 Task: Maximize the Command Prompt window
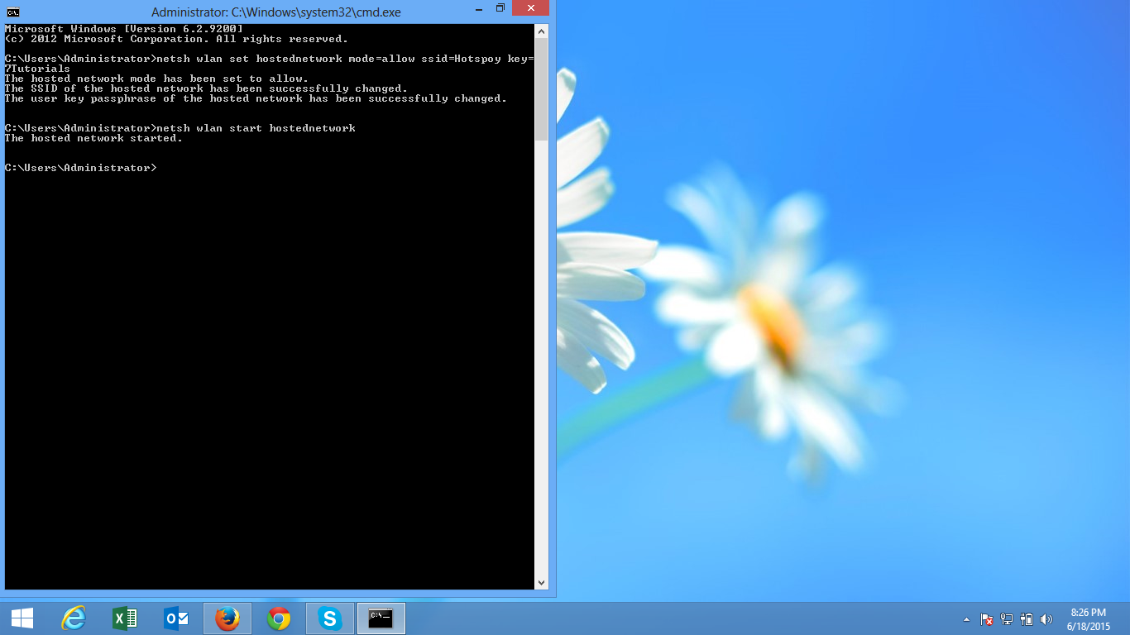pos(500,8)
